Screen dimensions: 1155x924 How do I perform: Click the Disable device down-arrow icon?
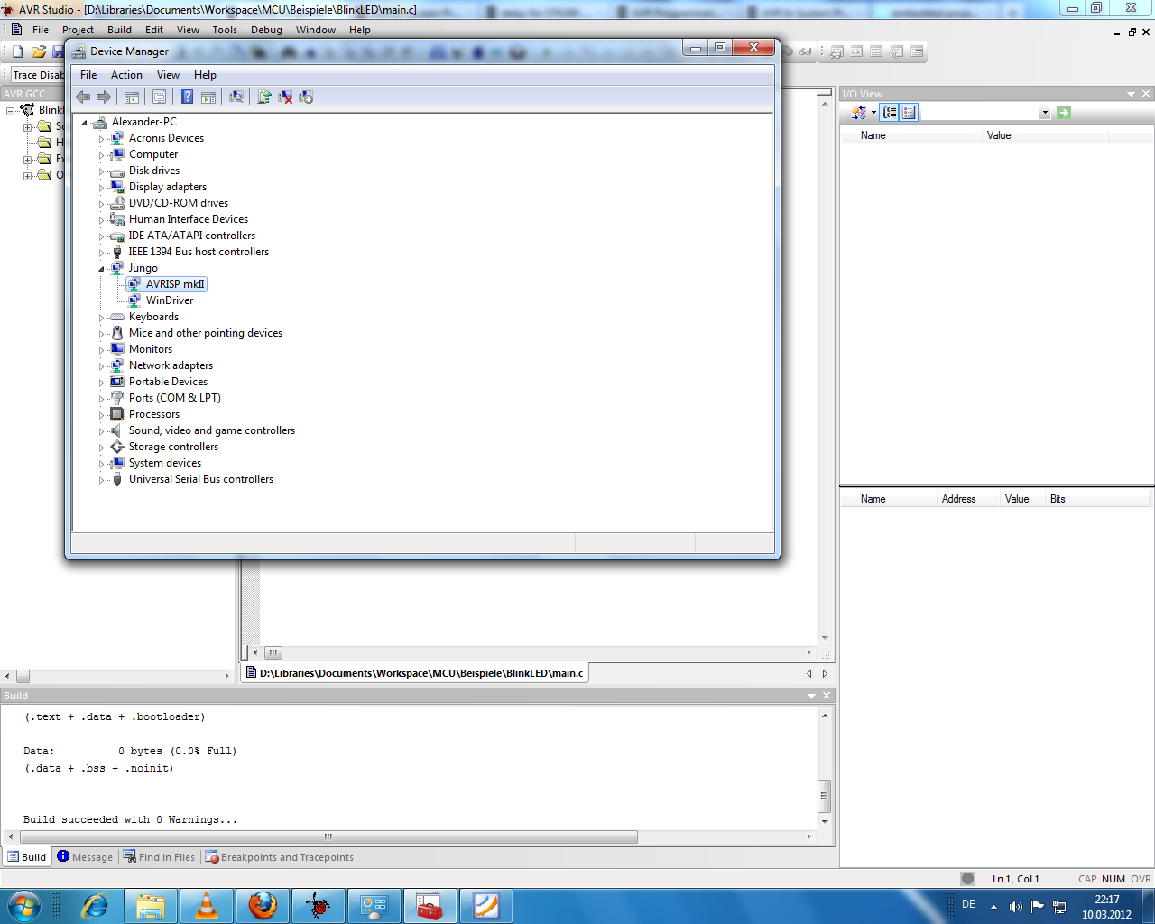[306, 97]
